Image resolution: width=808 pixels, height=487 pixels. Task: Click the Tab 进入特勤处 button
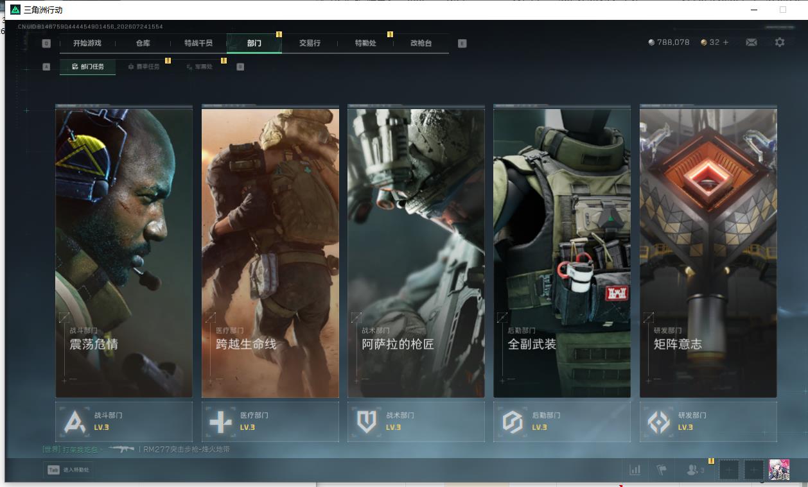[68, 470]
